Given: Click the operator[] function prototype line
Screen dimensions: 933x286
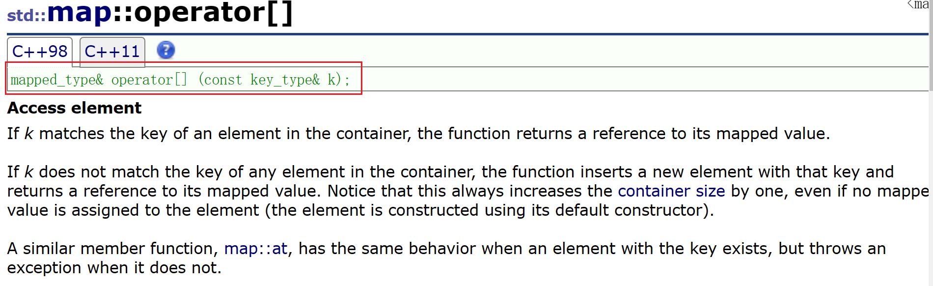Looking at the screenshot, I should [180, 79].
